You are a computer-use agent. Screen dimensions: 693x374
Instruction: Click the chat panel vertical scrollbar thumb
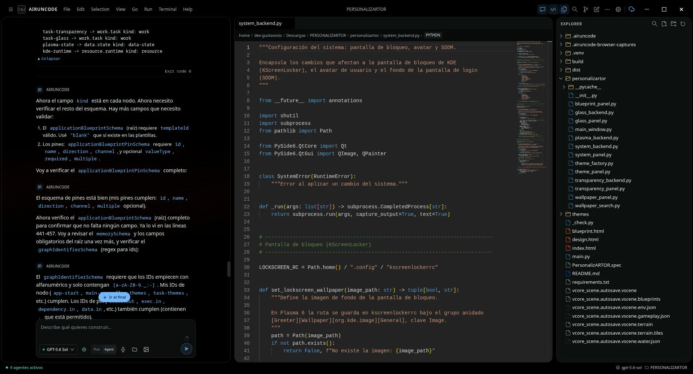coord(228,269)
